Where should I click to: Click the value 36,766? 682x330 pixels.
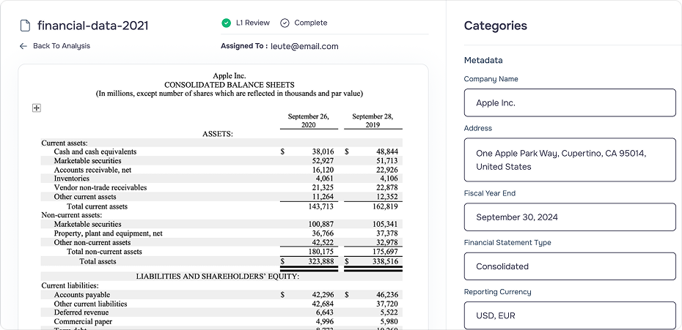(323, 233)
